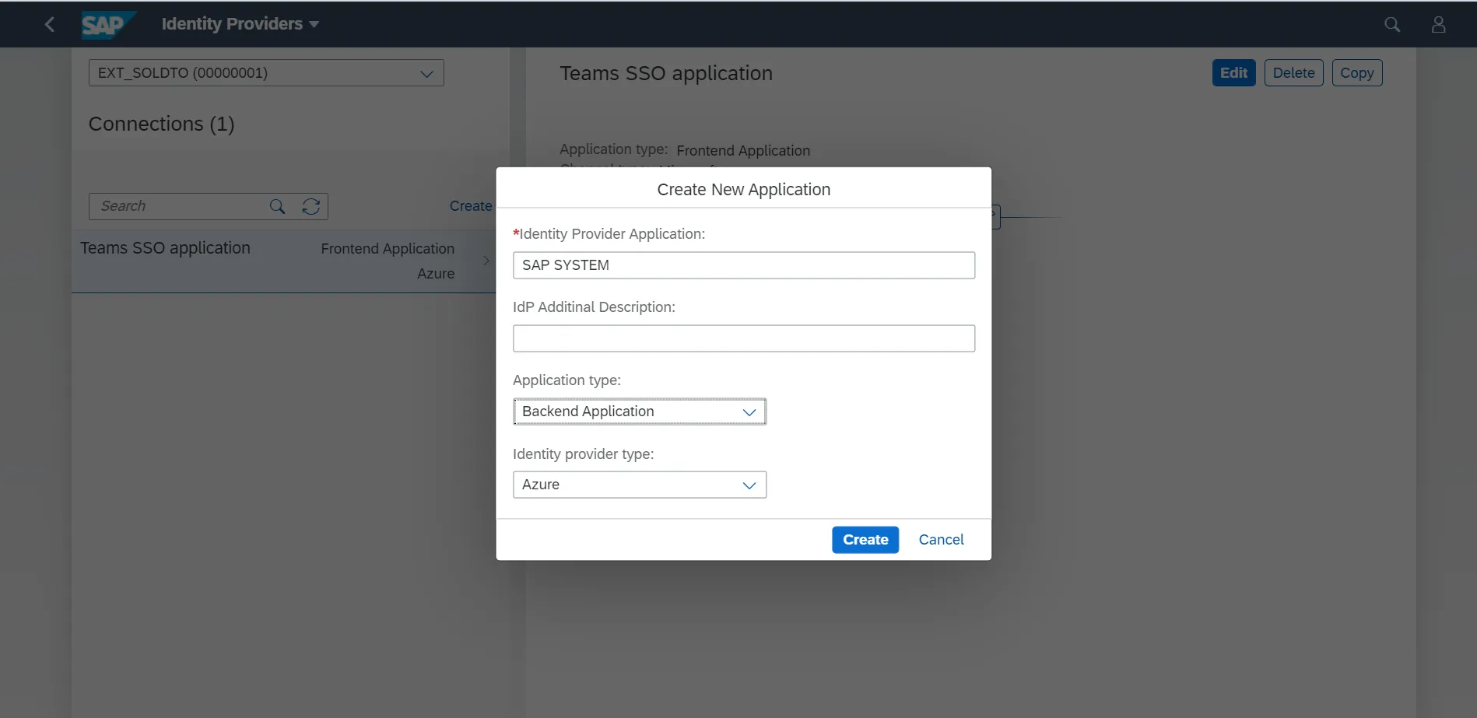The height and width of the screenshot is (718, 1477).
Task: Expand the EXT_SOLDTO (00000001) dropdown
Action: 426,73
